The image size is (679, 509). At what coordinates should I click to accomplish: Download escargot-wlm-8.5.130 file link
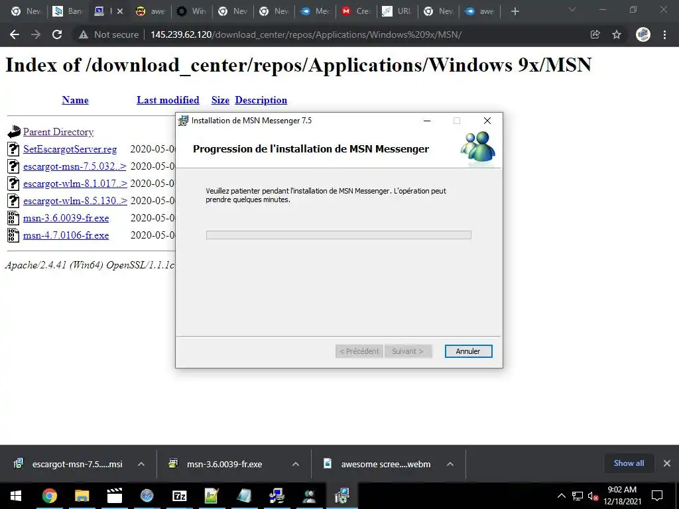click(x=76, y=201)
